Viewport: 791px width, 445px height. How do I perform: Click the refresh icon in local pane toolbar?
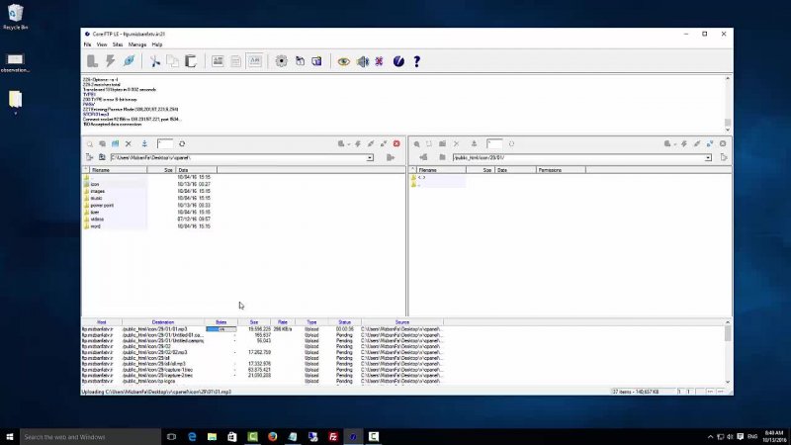[180, 144]
